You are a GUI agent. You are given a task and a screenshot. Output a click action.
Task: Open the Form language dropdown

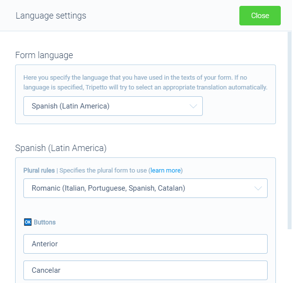tap(113, 106)
